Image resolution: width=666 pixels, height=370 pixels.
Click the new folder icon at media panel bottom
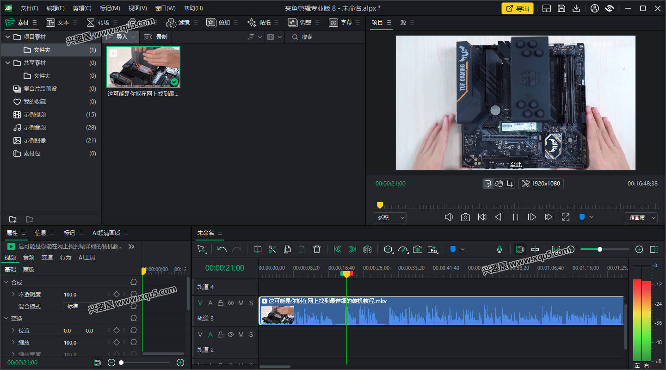13,219
